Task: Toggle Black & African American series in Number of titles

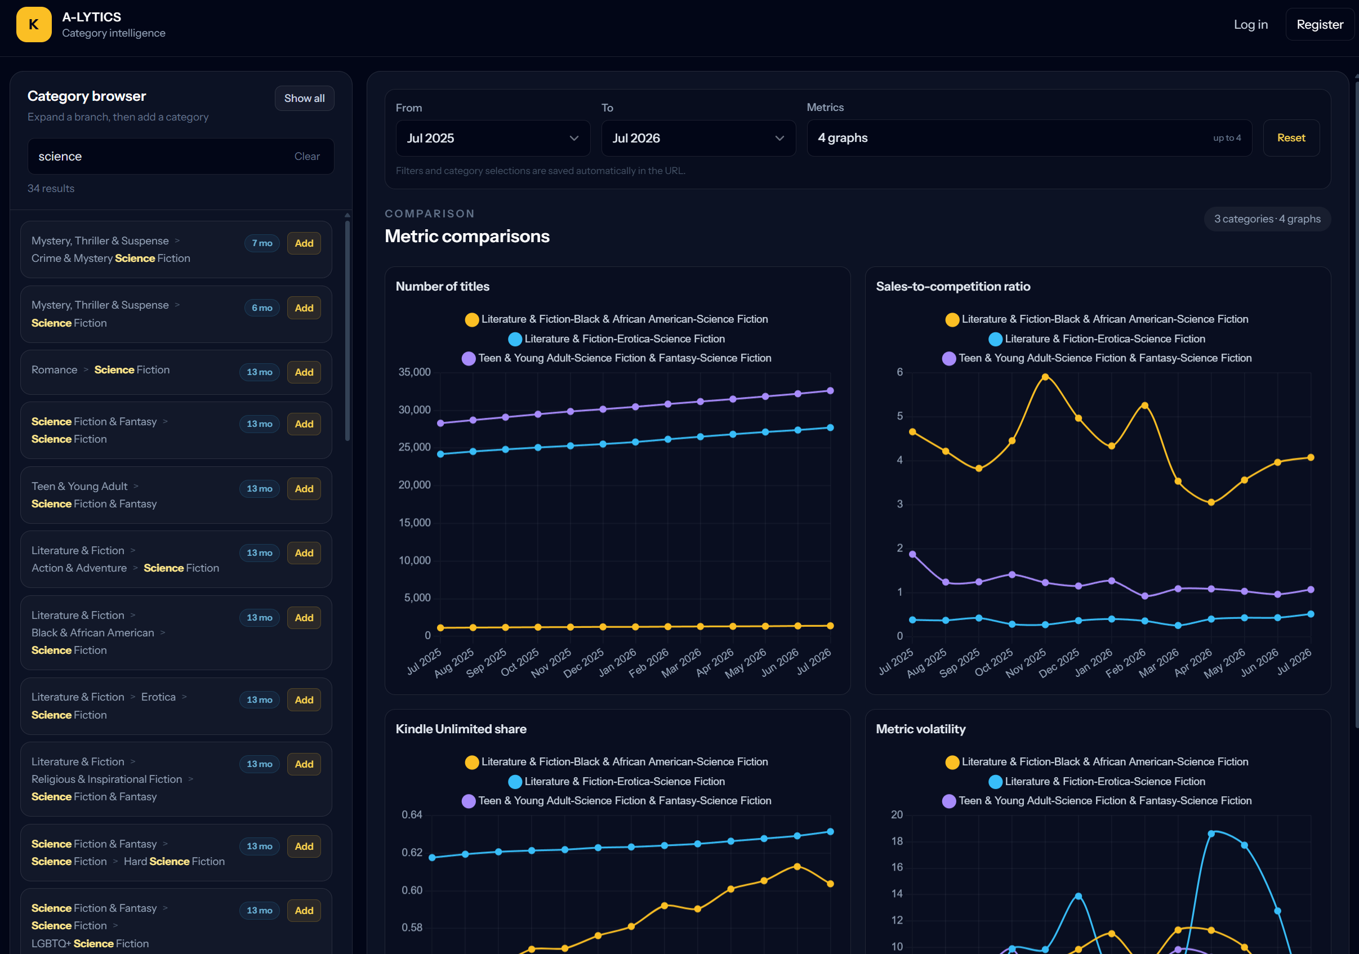Action: (x=617, y=319)
